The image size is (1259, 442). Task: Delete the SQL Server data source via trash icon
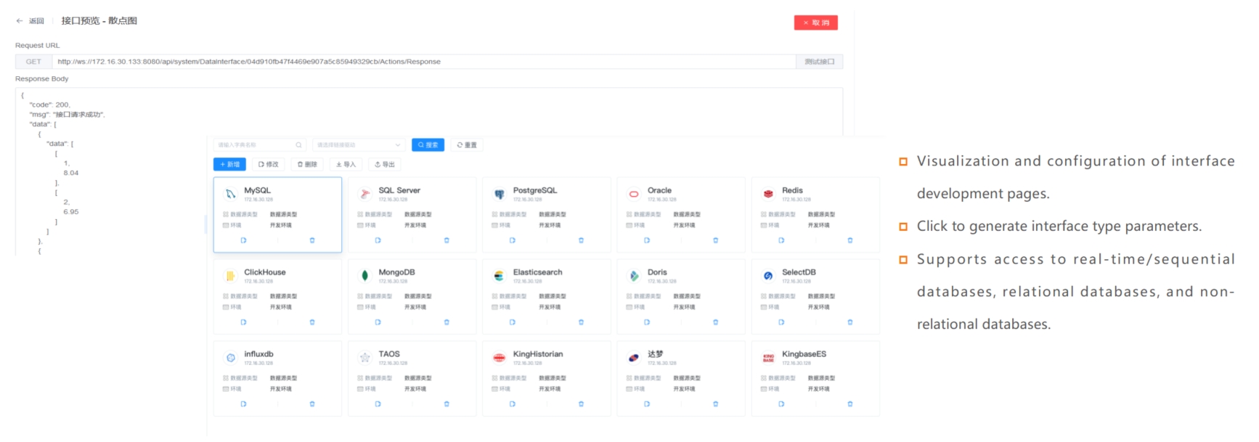click(447, 240)
